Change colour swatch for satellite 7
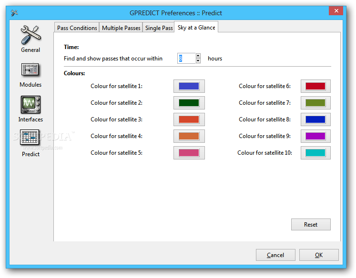The image size is (356, 278). tap(315, 103)
